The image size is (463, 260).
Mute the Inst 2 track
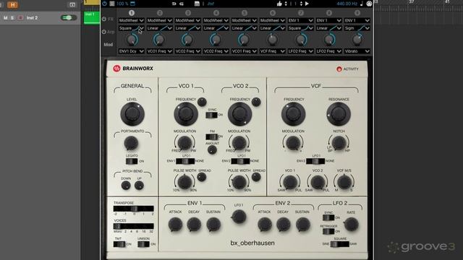click(6, 18)
